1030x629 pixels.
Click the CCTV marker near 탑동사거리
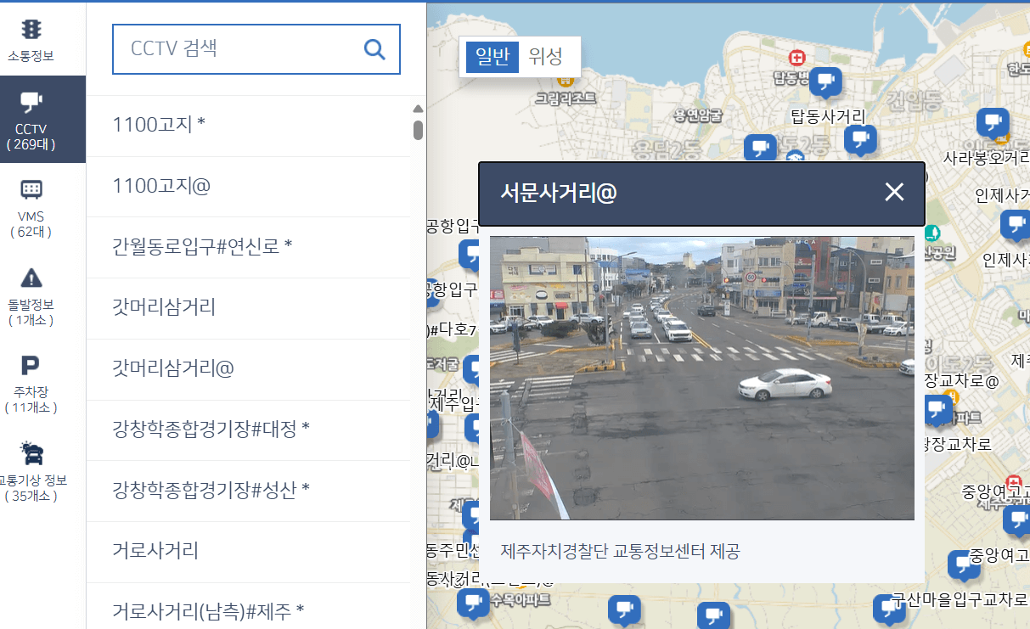pos(825,79)
